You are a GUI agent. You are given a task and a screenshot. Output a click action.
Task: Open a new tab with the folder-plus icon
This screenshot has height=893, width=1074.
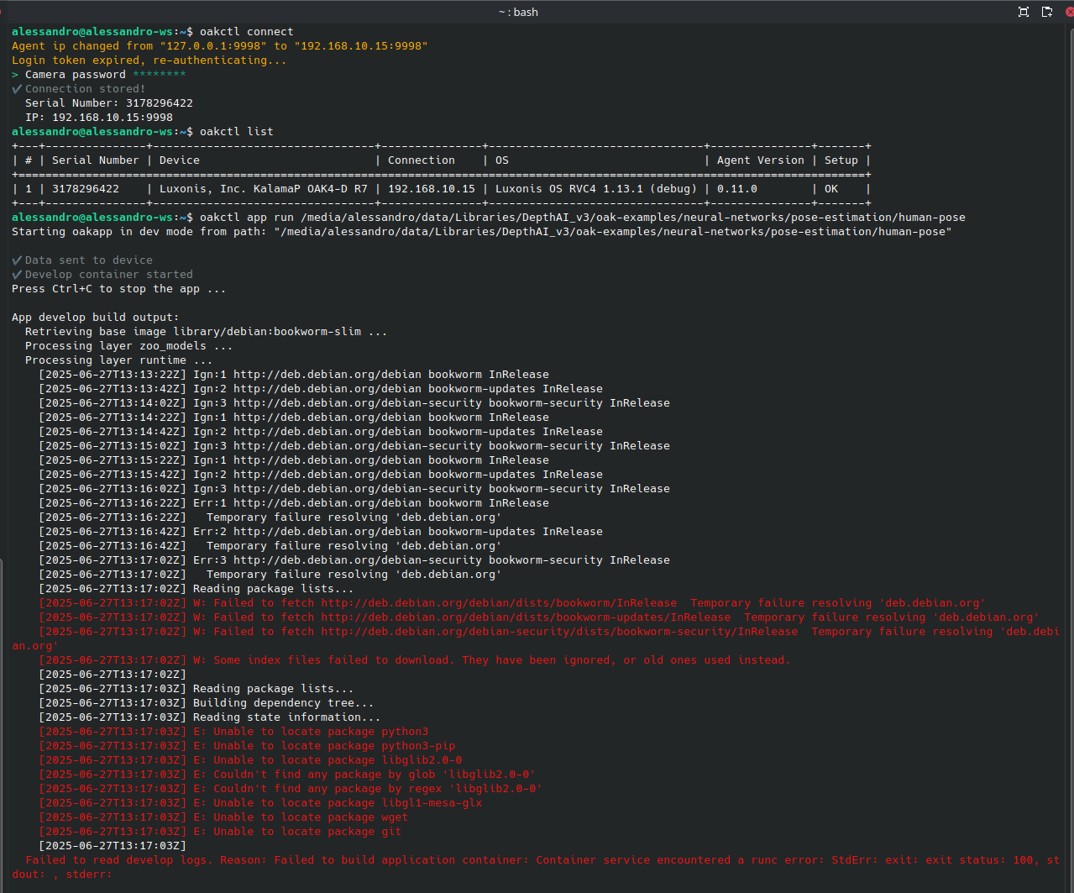coord(1047,12)
